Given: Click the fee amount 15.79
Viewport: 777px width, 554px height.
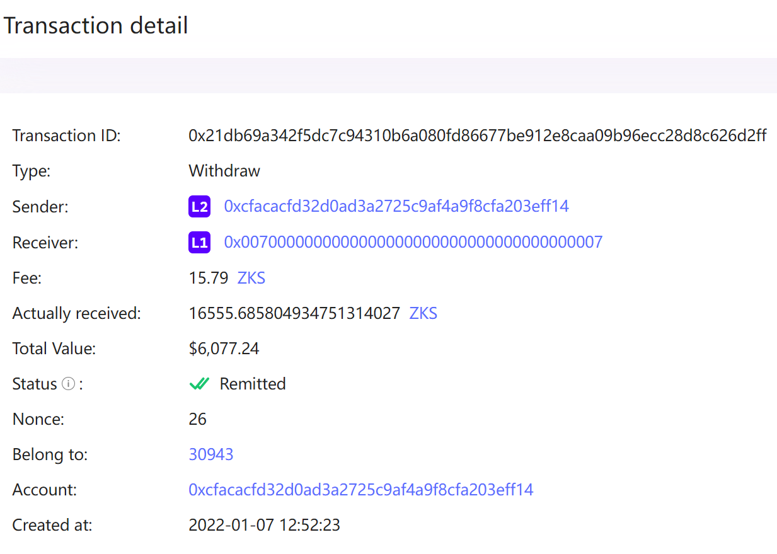Looking at the screenshot, I should [209, 278].
